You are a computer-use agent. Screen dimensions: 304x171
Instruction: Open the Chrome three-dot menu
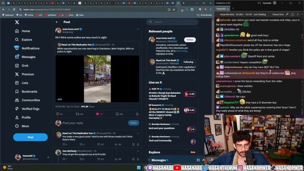pos(210,9)
